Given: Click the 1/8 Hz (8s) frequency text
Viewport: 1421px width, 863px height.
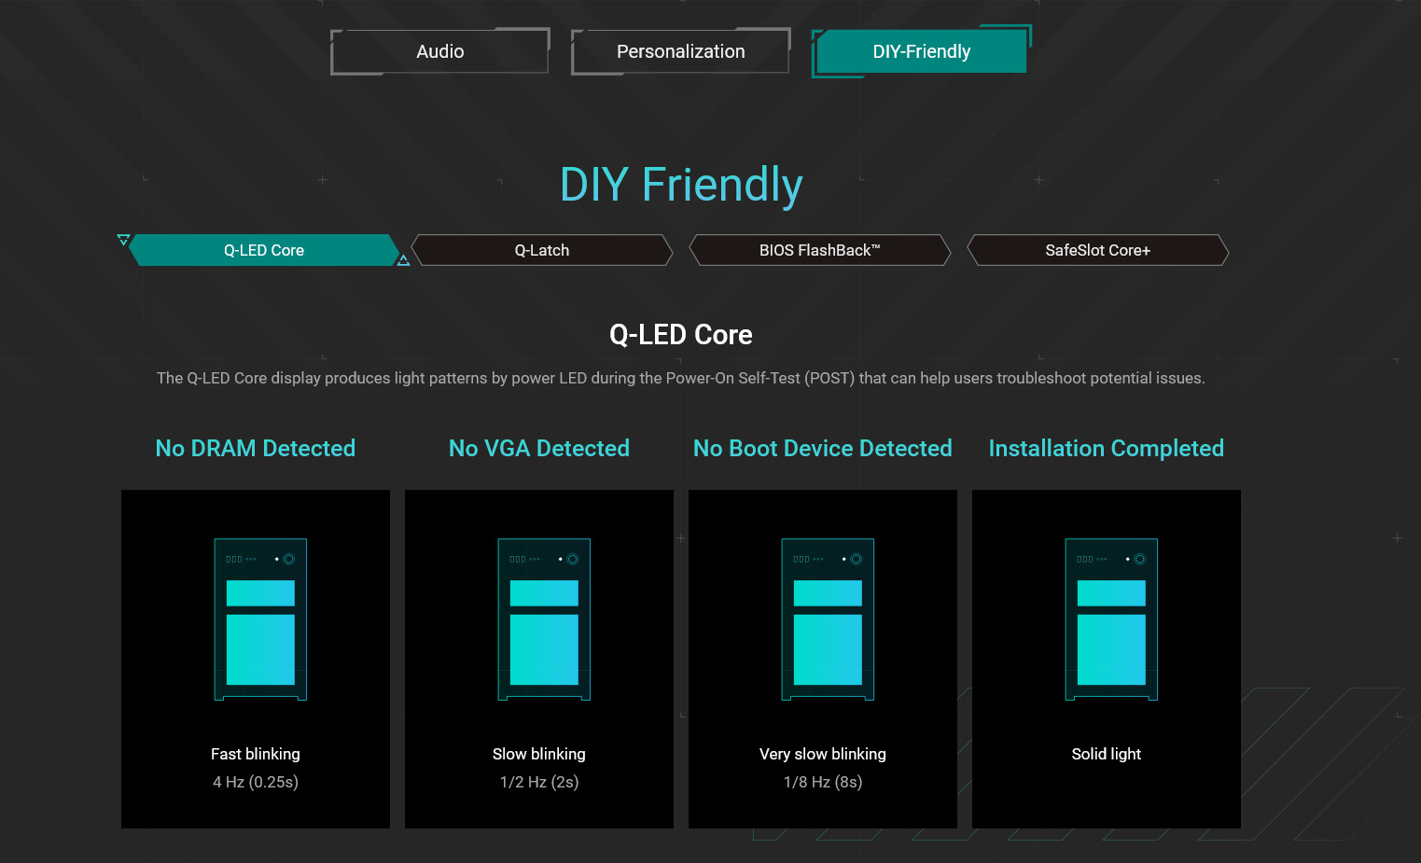Looking at the screenshot, I should click(823, 782).
